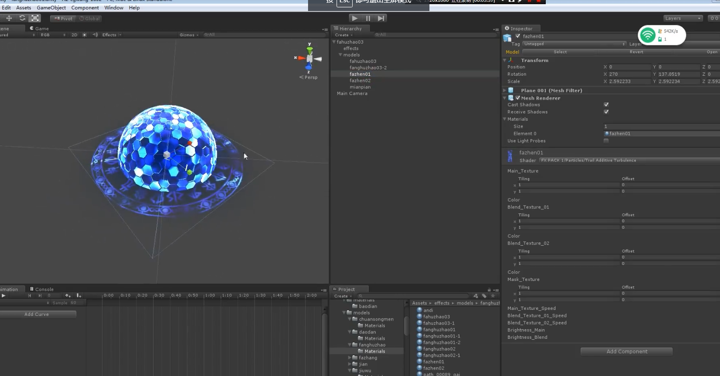Collapse the Transform component
The width and height of the screenshot is (720, 376).
pyautogui.click(x=504, y=60)
